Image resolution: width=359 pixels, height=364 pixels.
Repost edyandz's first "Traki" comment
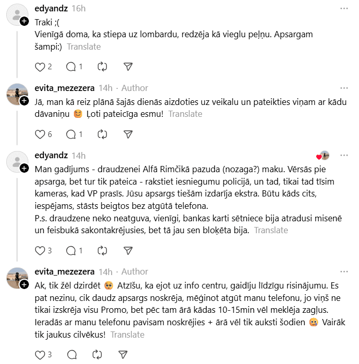click(x=102, y=67)
